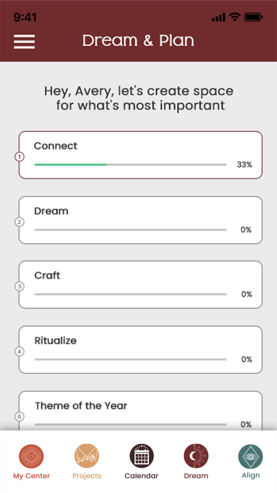277x493 pixels.
Task: Open the Align eye icon
Action: pos(250,457)
